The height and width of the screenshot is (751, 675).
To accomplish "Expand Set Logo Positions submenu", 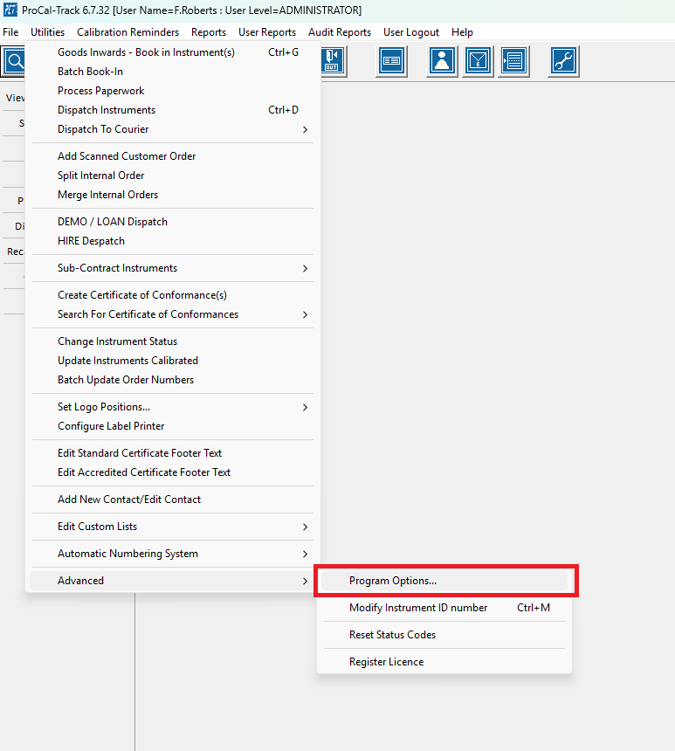I will [173, 407].
